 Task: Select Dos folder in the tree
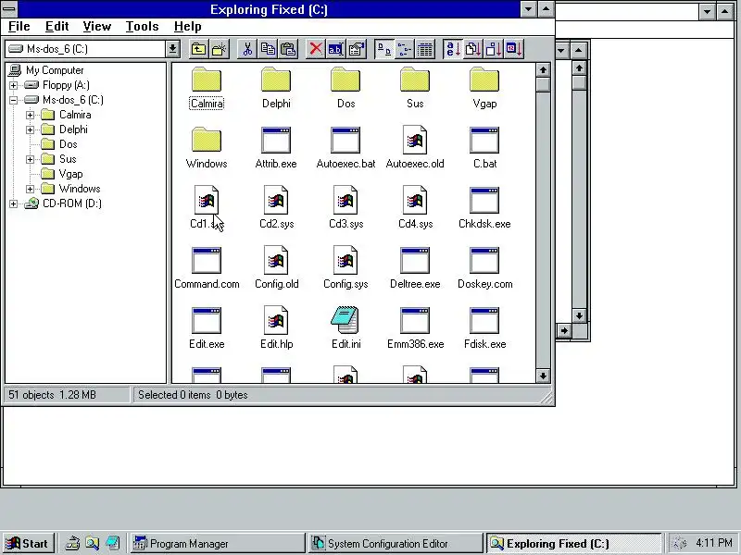click(x=68, y=144)
